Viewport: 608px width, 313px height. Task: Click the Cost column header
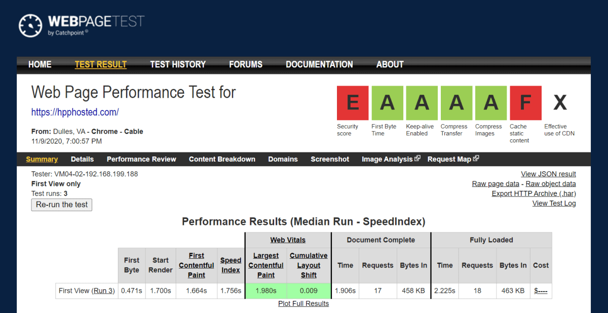tap(541, 265)
